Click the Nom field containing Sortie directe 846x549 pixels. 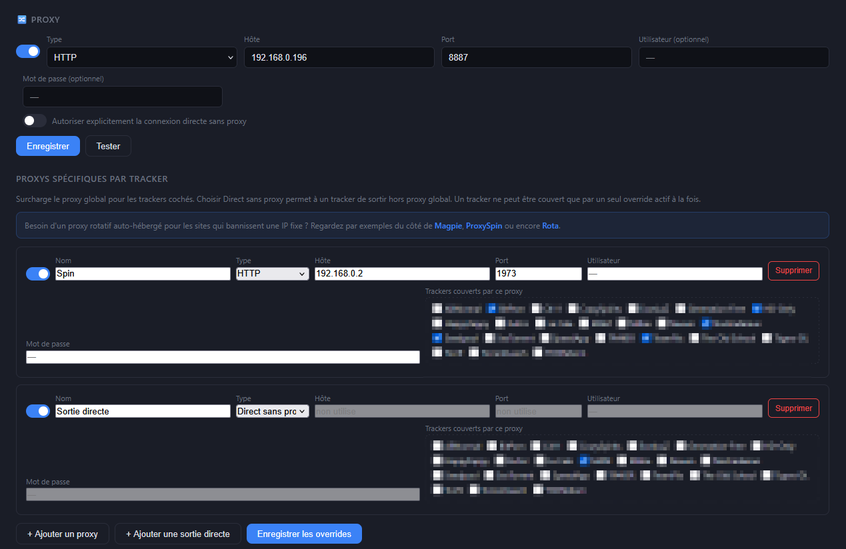click(x=143, y=411)
